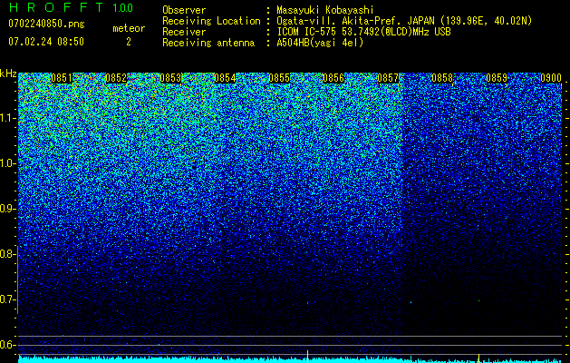The image size is (570, 363).
Task: Click the 0.6 kHz frequency tick label
Action: pyautogui.click(x=6, y=345)
